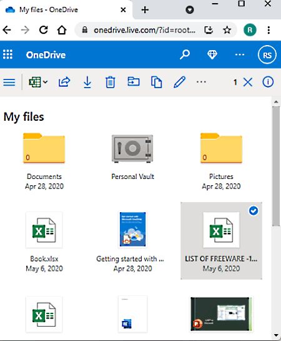
Task: Open the details pane info icon
Action: coord(268,82)
